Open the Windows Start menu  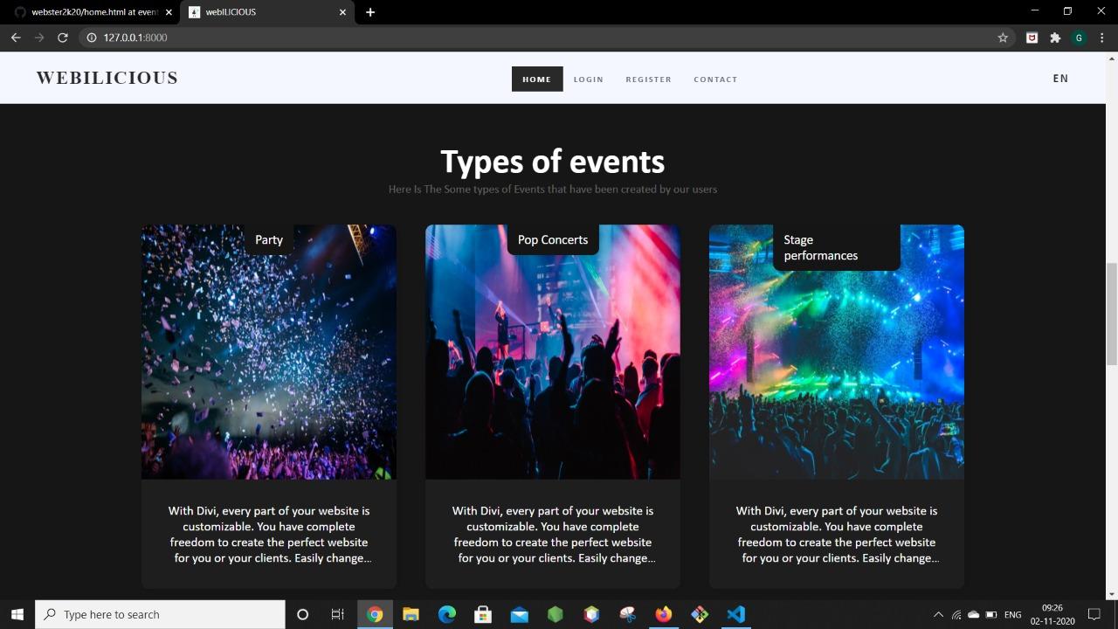[x=17, y=614]
